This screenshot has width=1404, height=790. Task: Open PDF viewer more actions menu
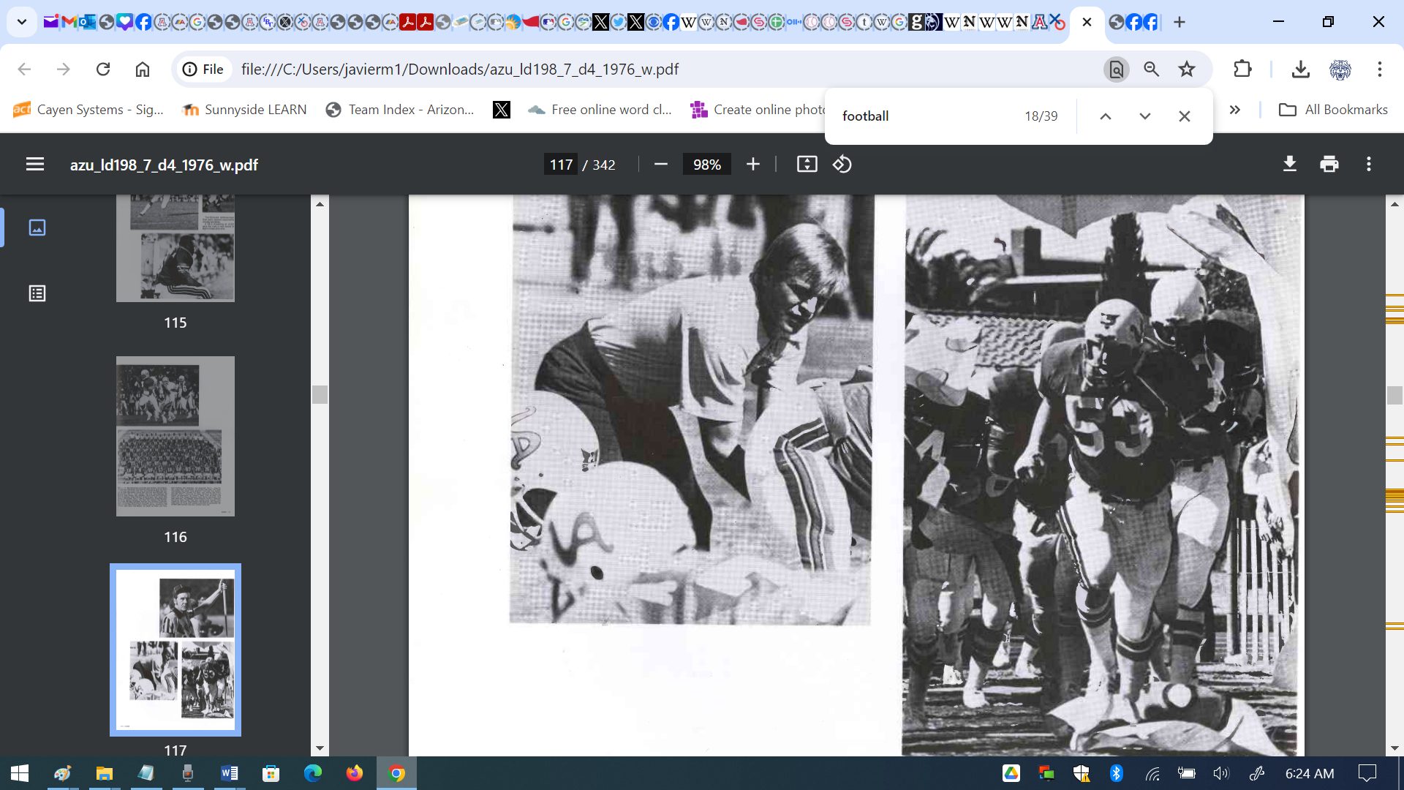(x=1369, y=165)
